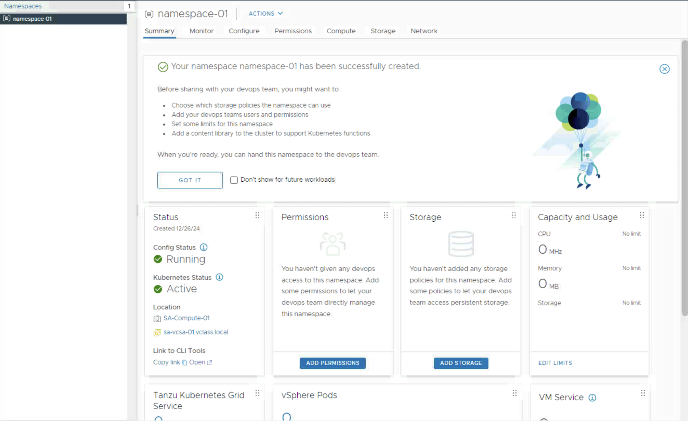Click ADD STORAGE in the Storage card
Viewport: 688px width, 421px height.
(x=461, y=363)
